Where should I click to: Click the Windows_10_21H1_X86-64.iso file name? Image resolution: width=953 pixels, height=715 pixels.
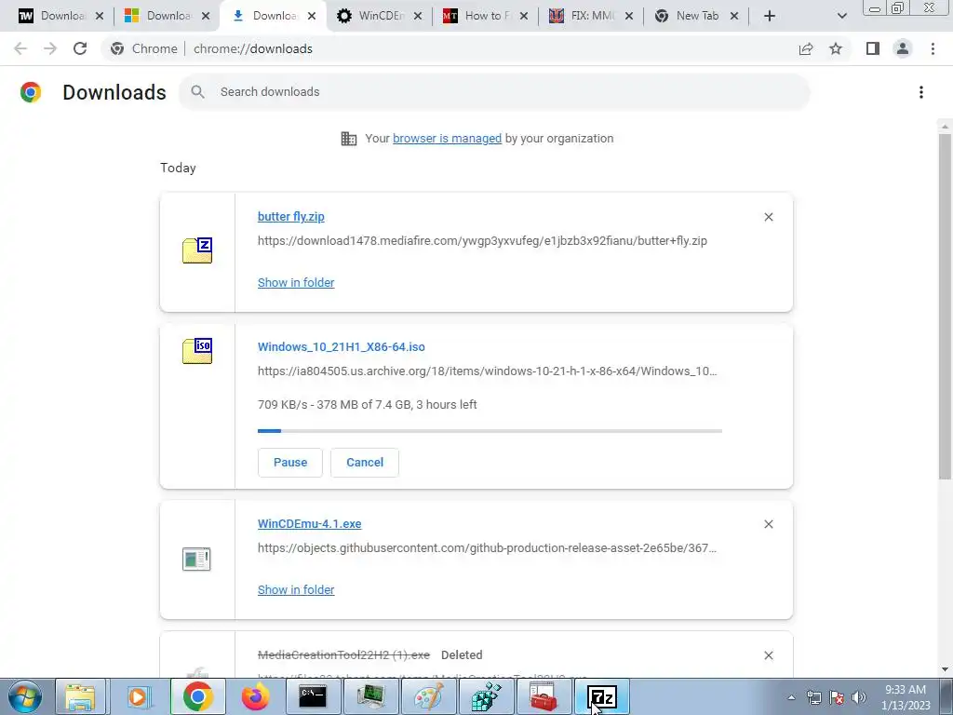(x=341, y=347)
